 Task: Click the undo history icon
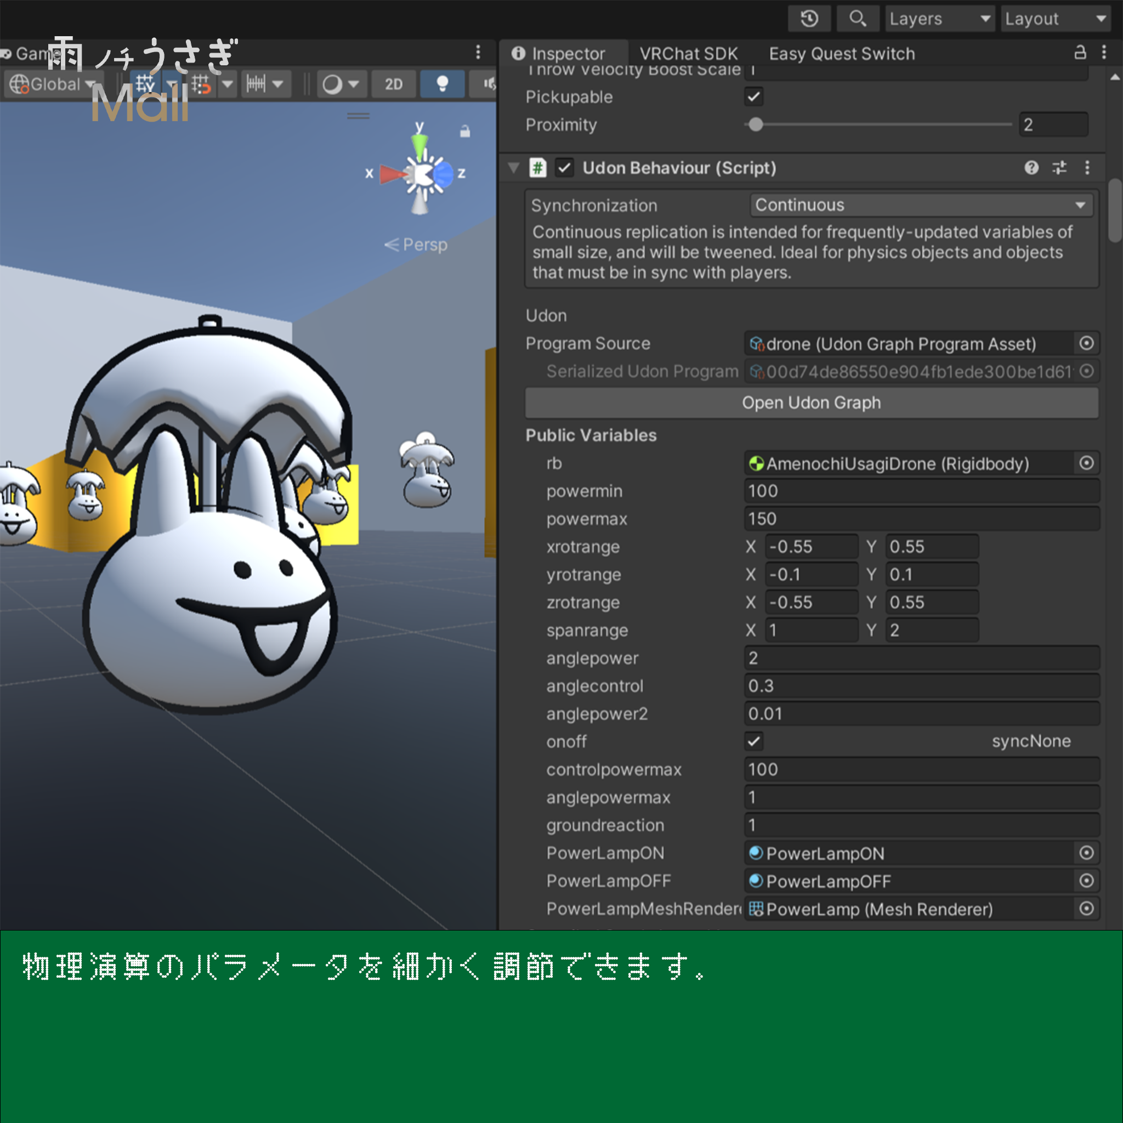[809, 19]
